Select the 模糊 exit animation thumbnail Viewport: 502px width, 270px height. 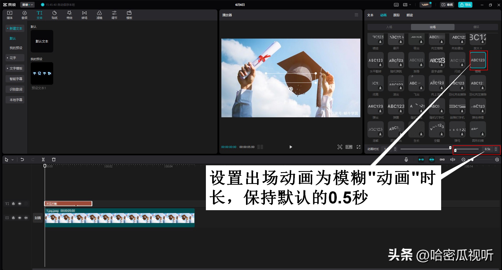478,60
